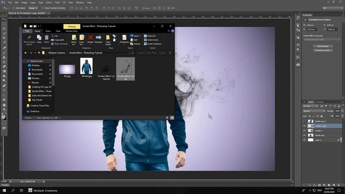Open Photoshop Filter menu
The height and width of the screenshot is (194, 345).
[57, 3]
